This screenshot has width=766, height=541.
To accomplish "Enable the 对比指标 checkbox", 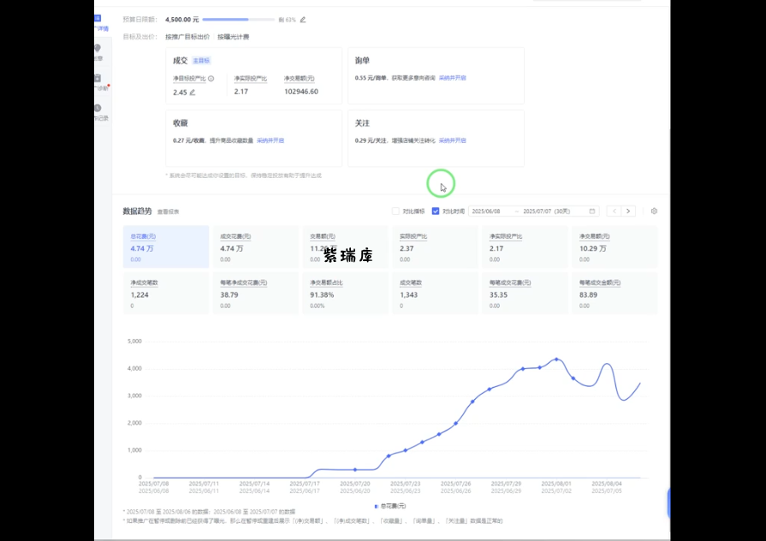I will [395, 211].
